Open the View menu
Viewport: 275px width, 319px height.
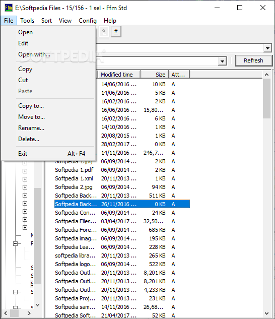(x=65, y=21)
